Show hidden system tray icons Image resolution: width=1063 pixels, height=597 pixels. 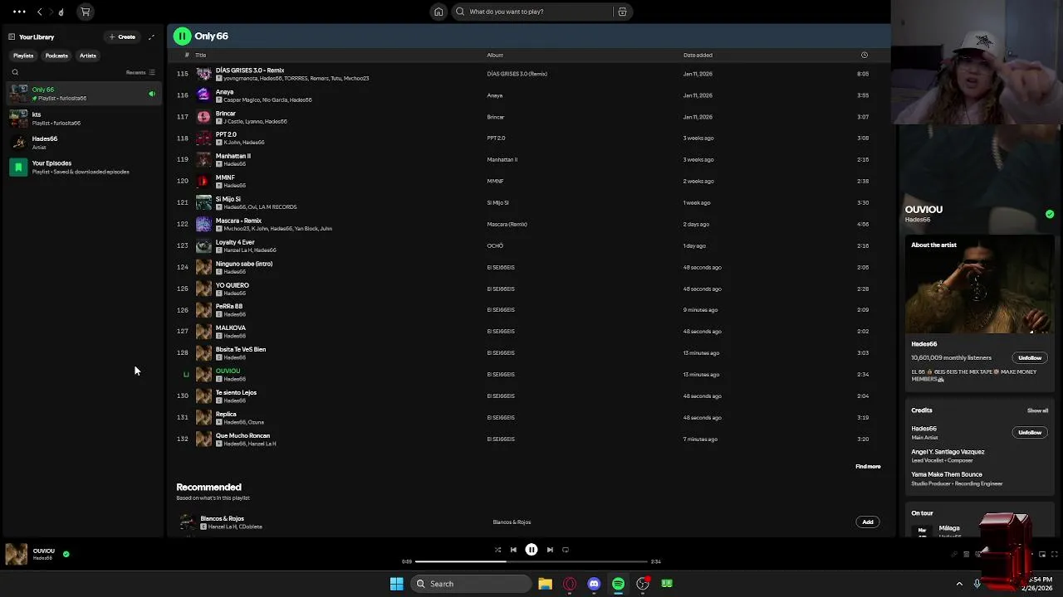[959, 584]
